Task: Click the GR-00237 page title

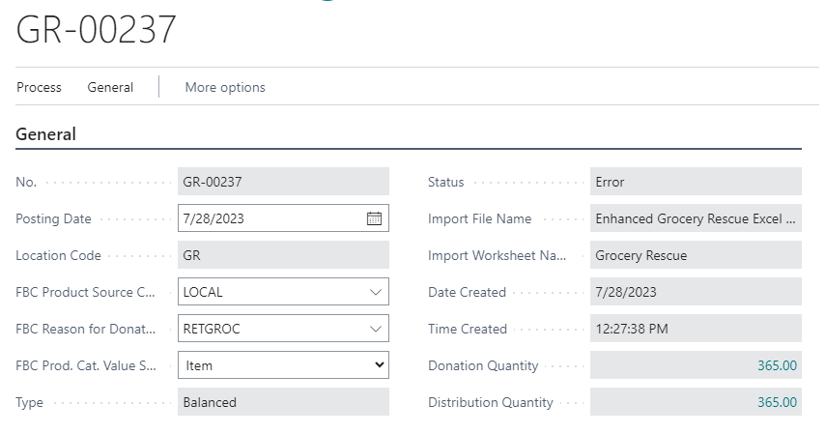Action: pos(97,30)
